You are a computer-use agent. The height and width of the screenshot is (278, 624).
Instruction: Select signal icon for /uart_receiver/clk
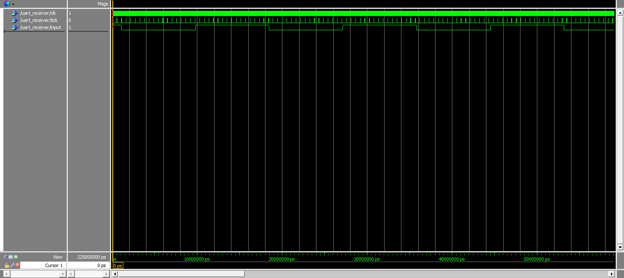(15, 13)
